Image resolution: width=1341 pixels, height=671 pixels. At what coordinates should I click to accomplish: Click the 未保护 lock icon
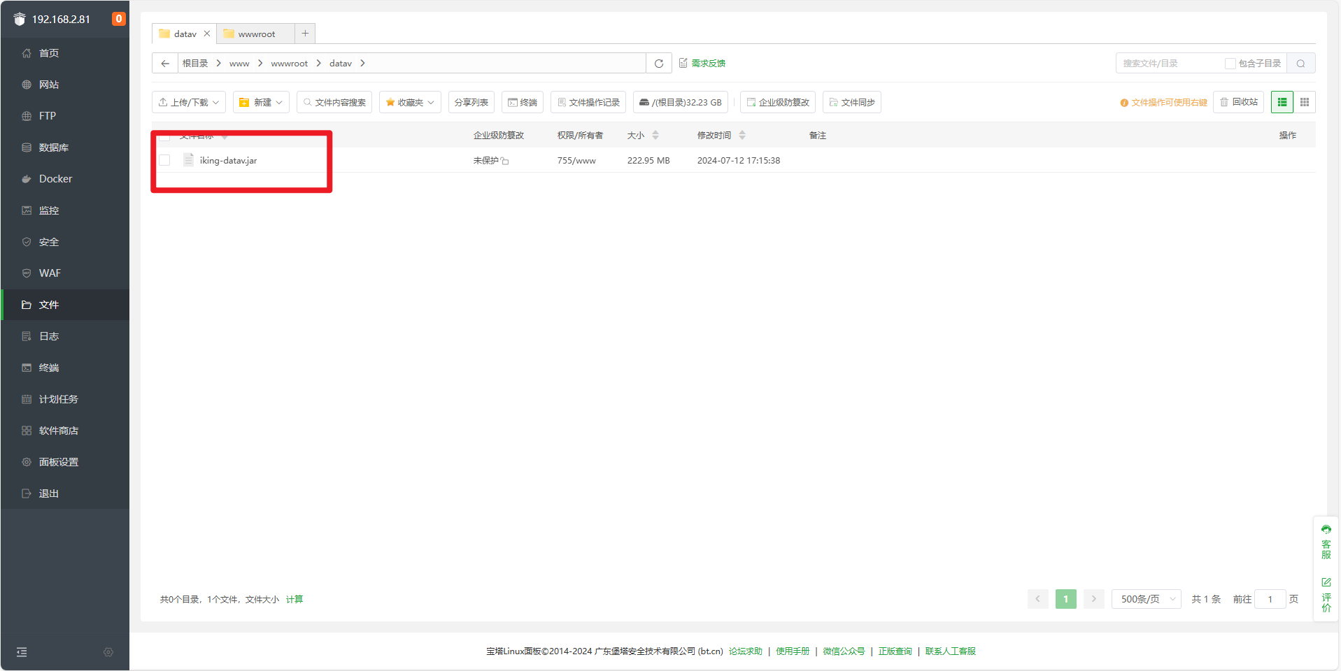point(505,161)
